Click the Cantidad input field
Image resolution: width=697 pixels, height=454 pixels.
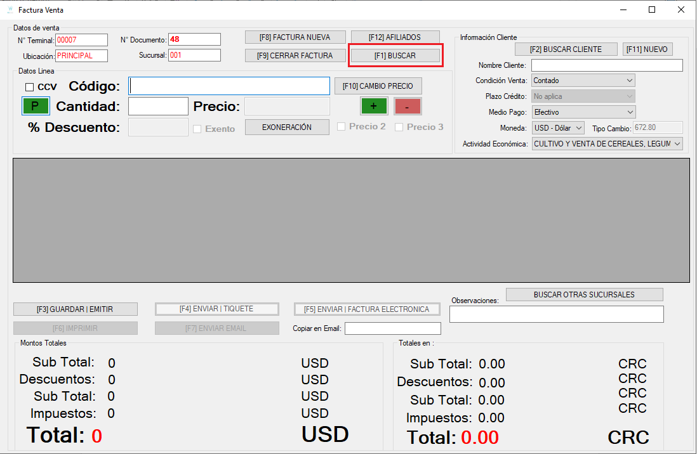[158, 107]
